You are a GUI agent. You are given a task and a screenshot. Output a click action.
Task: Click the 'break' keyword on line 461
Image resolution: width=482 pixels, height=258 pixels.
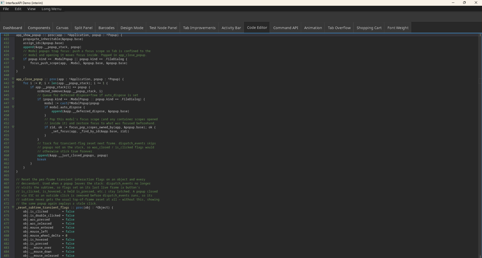[42, 159]
